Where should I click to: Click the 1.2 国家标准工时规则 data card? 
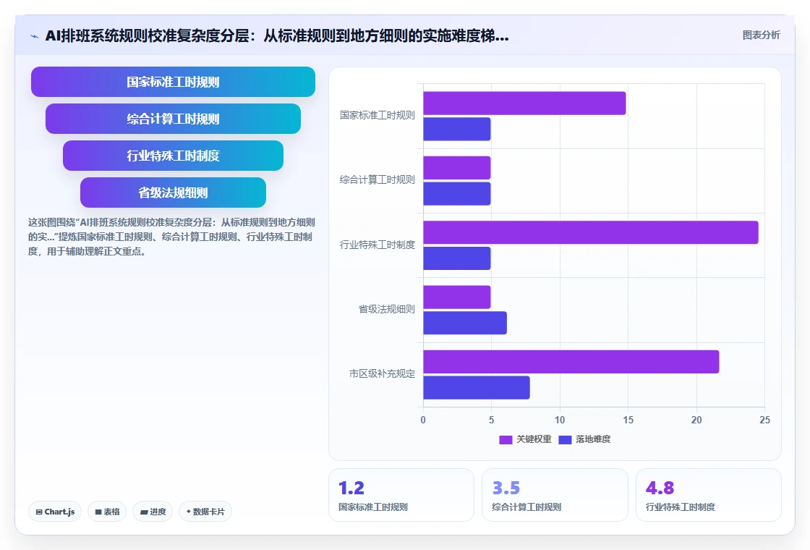pos(401,495)
